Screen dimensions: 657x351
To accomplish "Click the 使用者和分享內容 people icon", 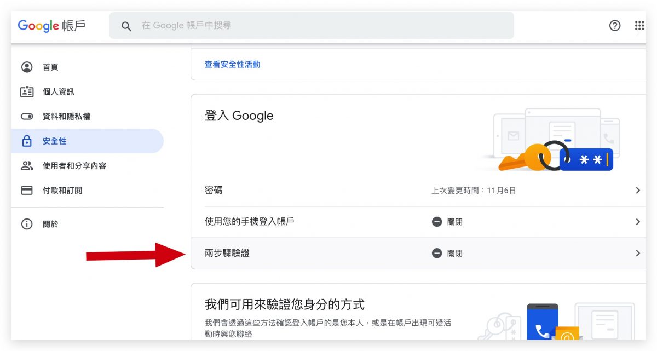I will (27, 165).
